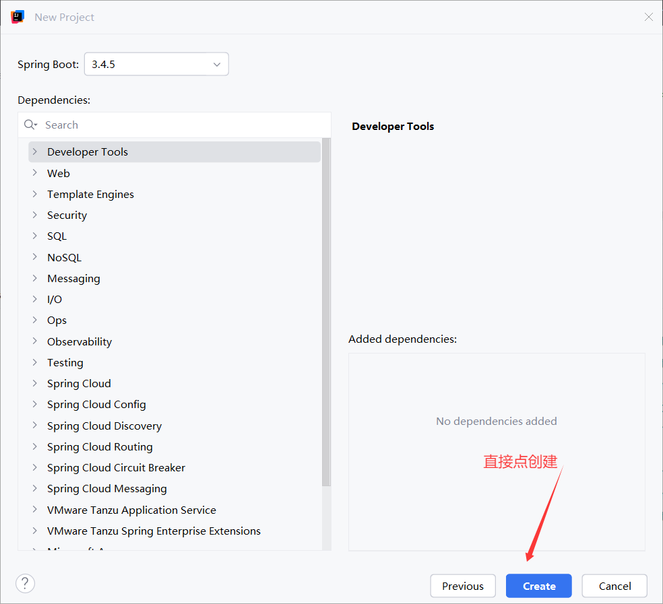Image resolution: width=663 pixels, height=604 pixels.
Task: Click the search magnifier icon
Action: [x=30, y=125]
